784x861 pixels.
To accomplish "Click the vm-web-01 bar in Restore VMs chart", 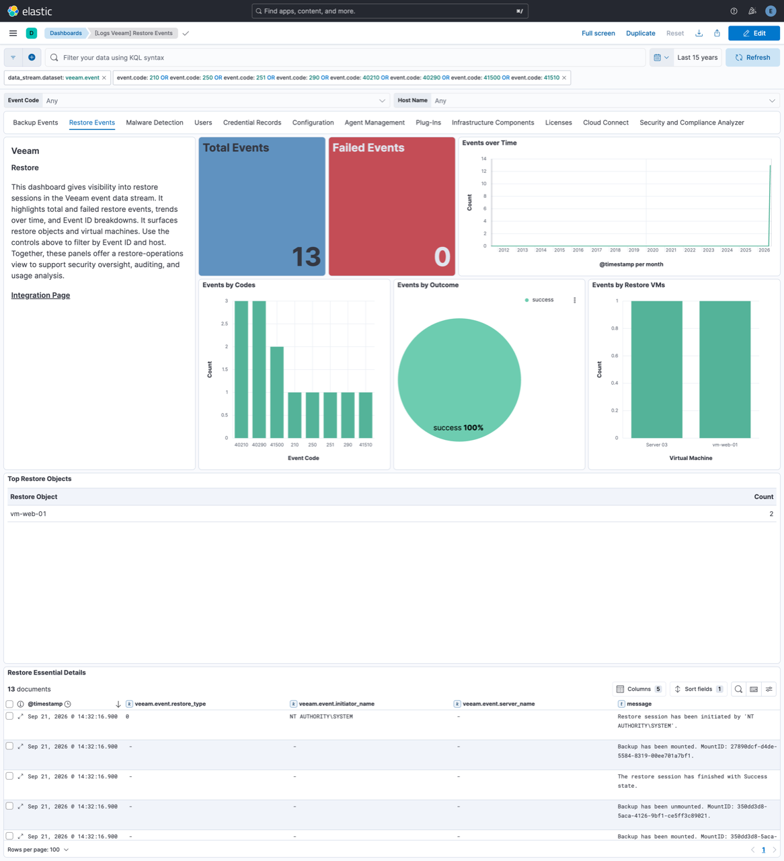I will pyautogui.click(x=725, y=369).
